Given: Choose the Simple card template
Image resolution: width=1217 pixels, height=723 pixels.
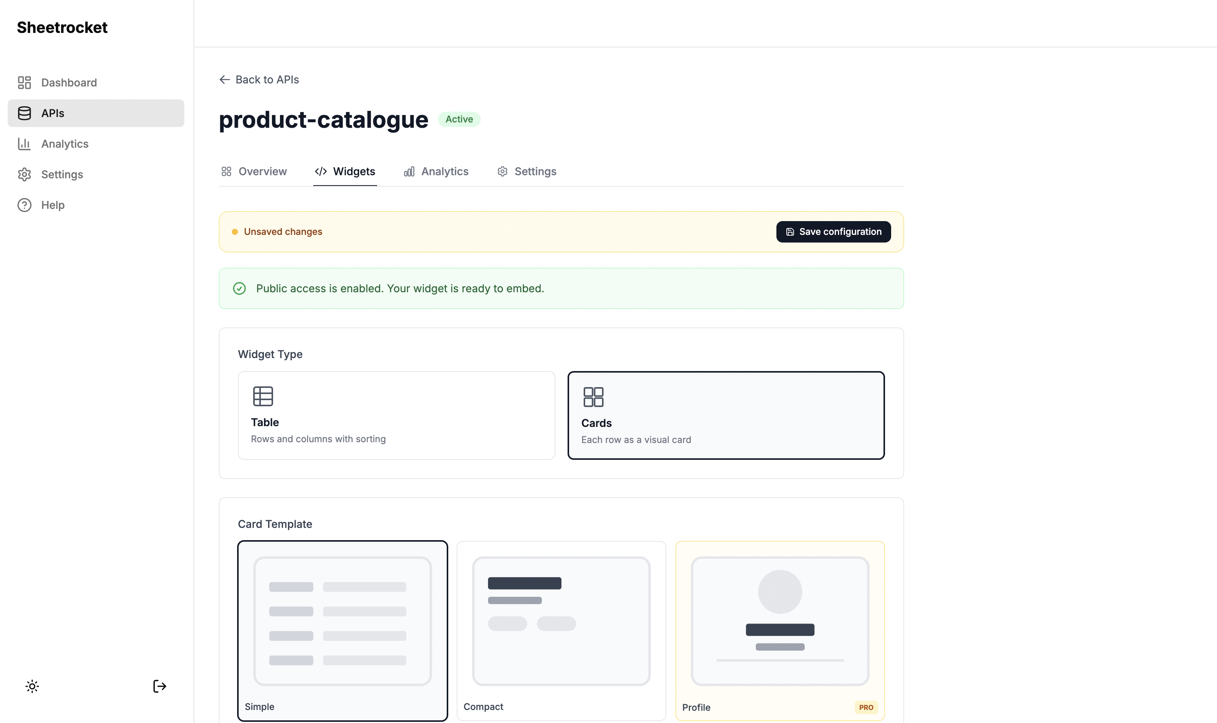Looking at the screenshot, I should pos(342,630).
